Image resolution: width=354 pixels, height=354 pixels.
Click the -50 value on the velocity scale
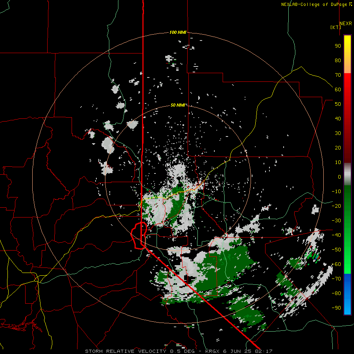tap(336, 250)
